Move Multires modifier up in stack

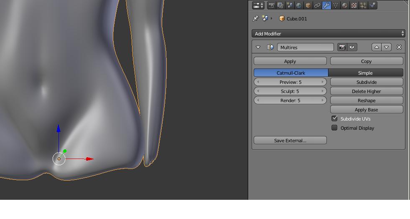377,47
